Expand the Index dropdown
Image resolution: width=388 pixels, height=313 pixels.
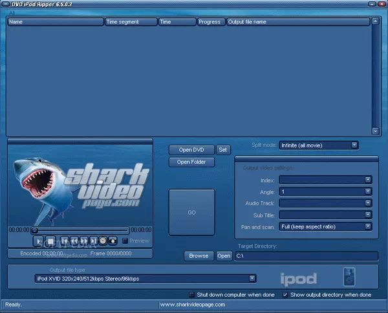[368, 180]
